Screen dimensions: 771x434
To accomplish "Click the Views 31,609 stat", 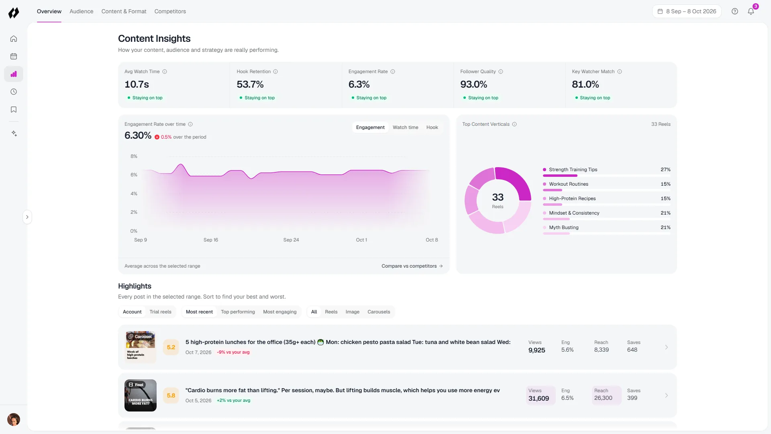I will coord(541,395).
